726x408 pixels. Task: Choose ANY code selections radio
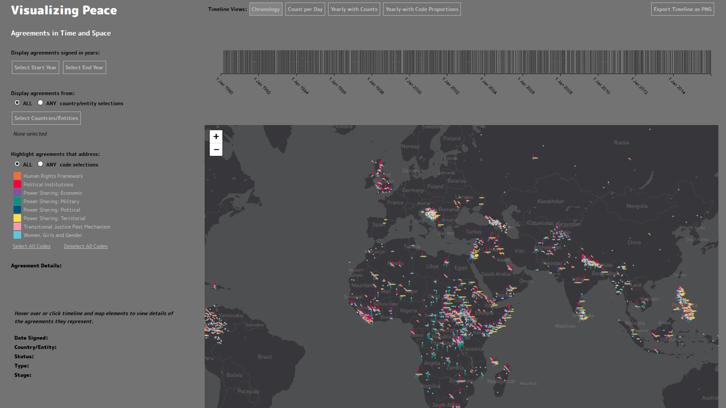pos(40,164)
